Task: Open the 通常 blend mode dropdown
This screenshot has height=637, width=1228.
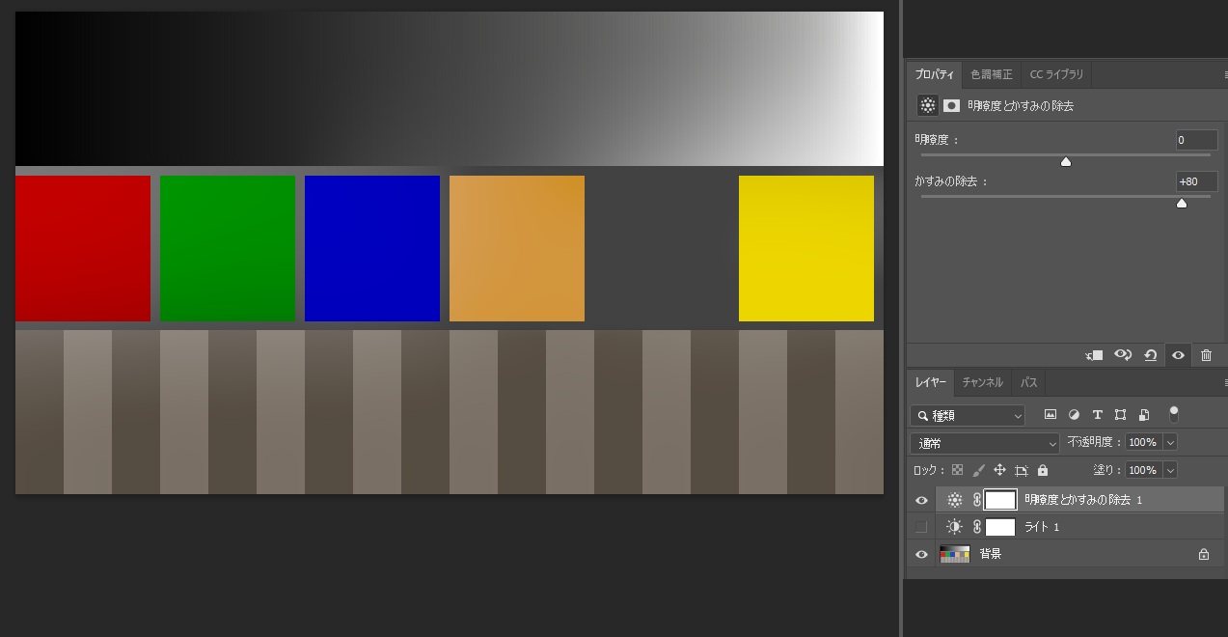Action: 985,443
